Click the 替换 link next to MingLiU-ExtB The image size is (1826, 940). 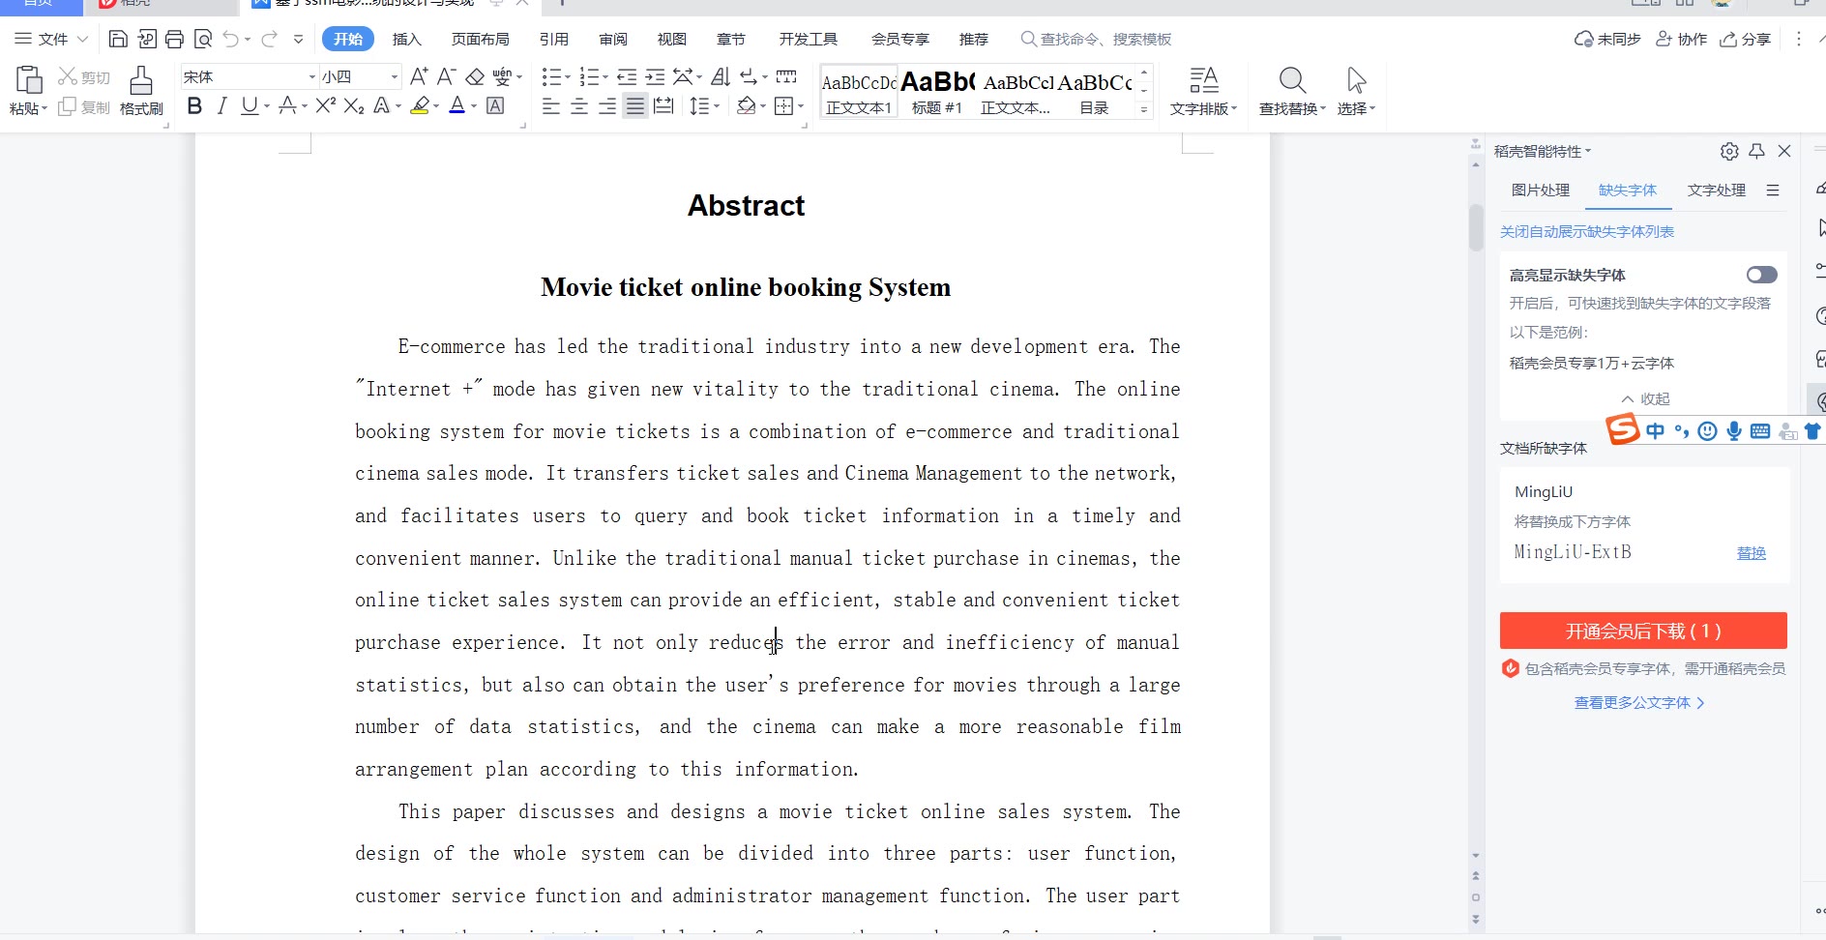click(x=1751, y=553)
